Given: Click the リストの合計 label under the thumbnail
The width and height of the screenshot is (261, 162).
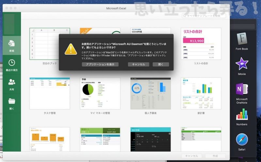Looking at the screenshot, I should [x=201, y=63].
